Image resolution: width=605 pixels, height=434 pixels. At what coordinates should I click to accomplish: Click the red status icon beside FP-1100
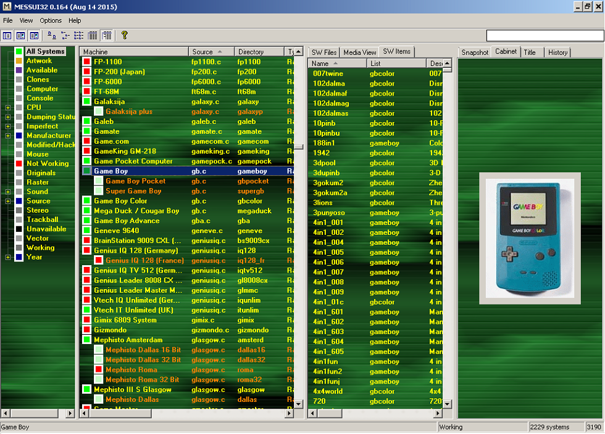click(x=87, y=62)
